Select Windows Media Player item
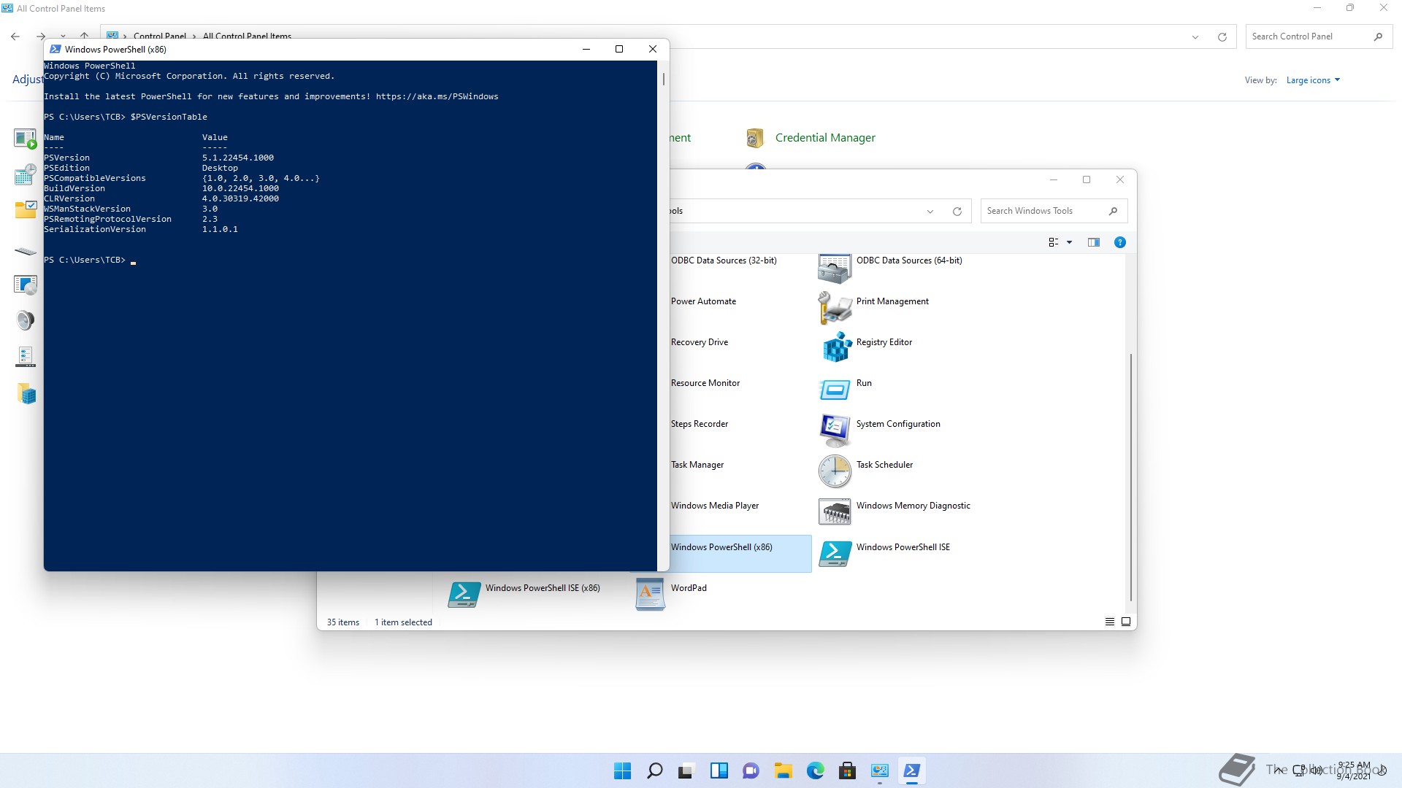The width and height of the screenshot is (1402, 788). [x=714, y=506]
